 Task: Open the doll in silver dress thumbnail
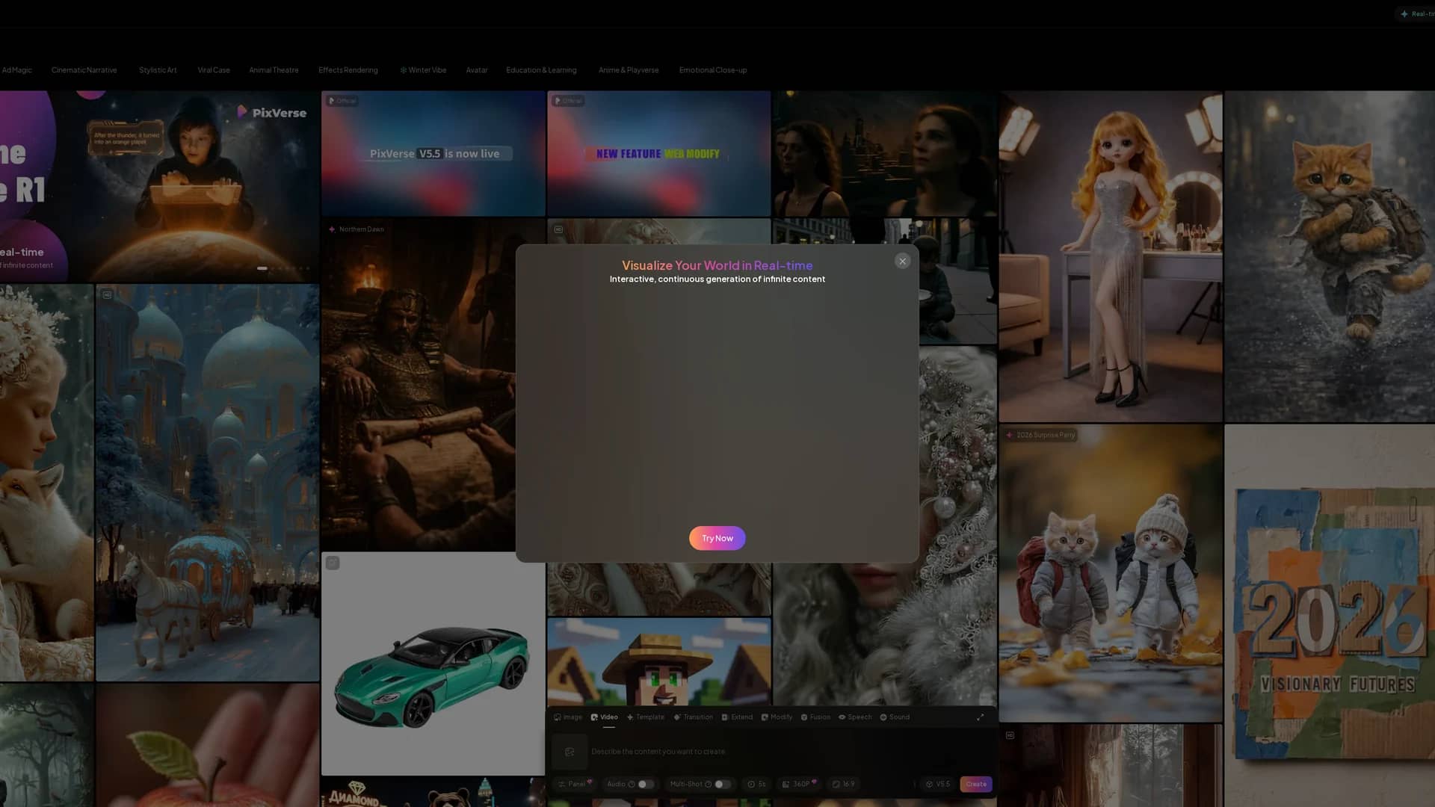(x=1111, y=256)
